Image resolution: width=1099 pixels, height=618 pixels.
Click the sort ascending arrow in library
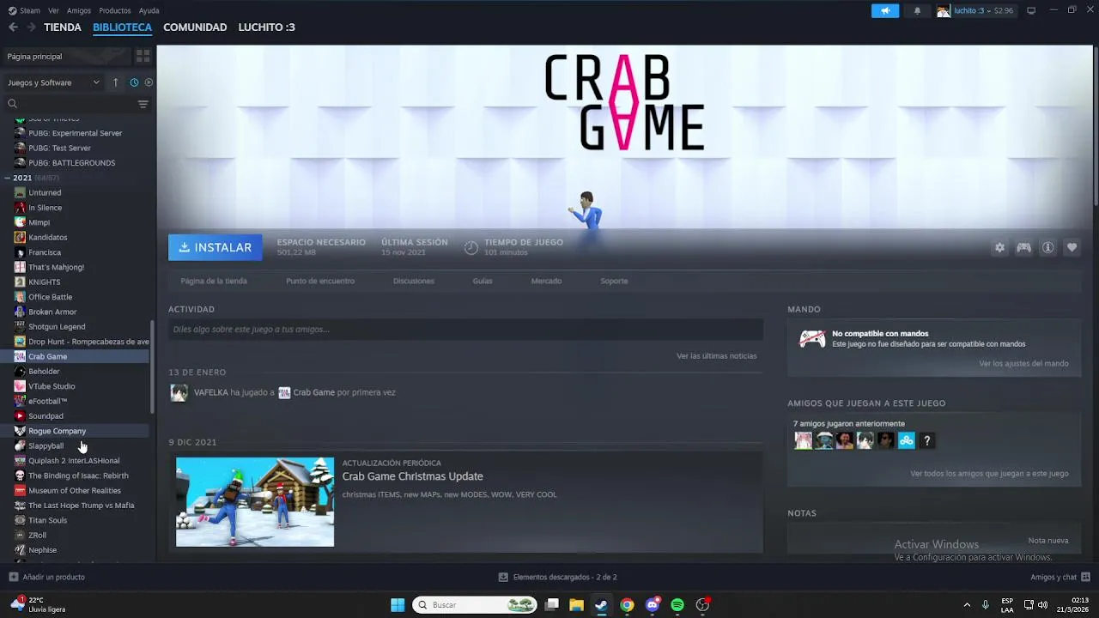(116, 82)
